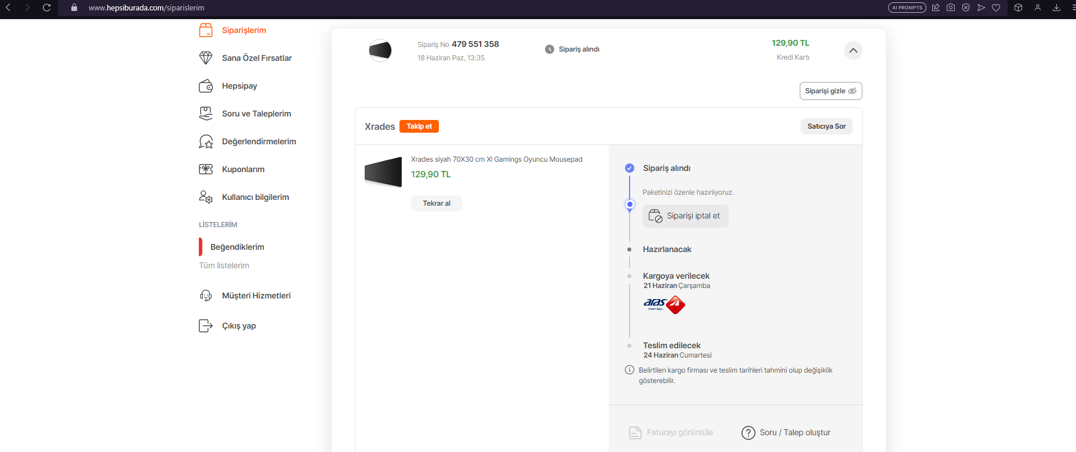
Task: Open Soru ve Taleplerim in sidebar
Action: pos(256,114)
